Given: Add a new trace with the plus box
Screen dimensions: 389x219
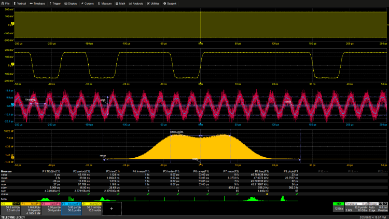Looking at the screenshot, I should point(112,209).
